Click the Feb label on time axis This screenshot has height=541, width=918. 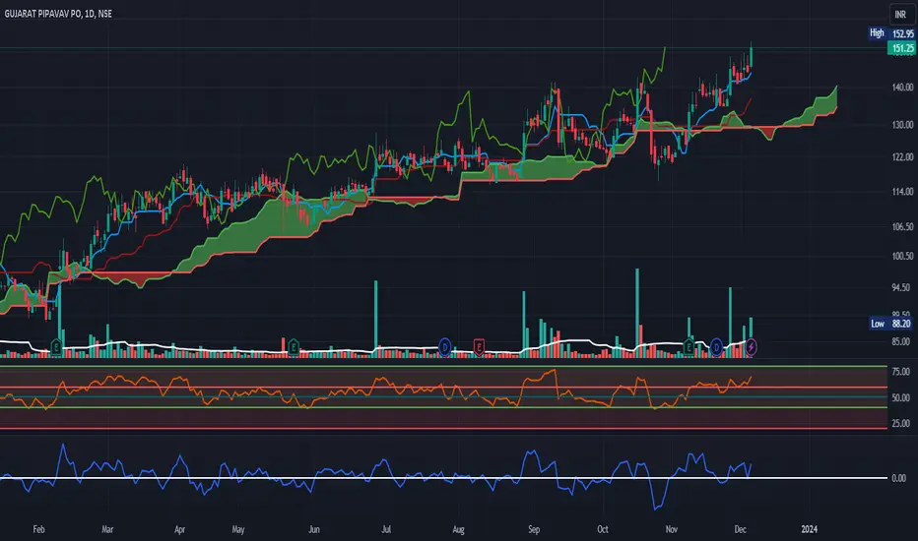point(38,529)
